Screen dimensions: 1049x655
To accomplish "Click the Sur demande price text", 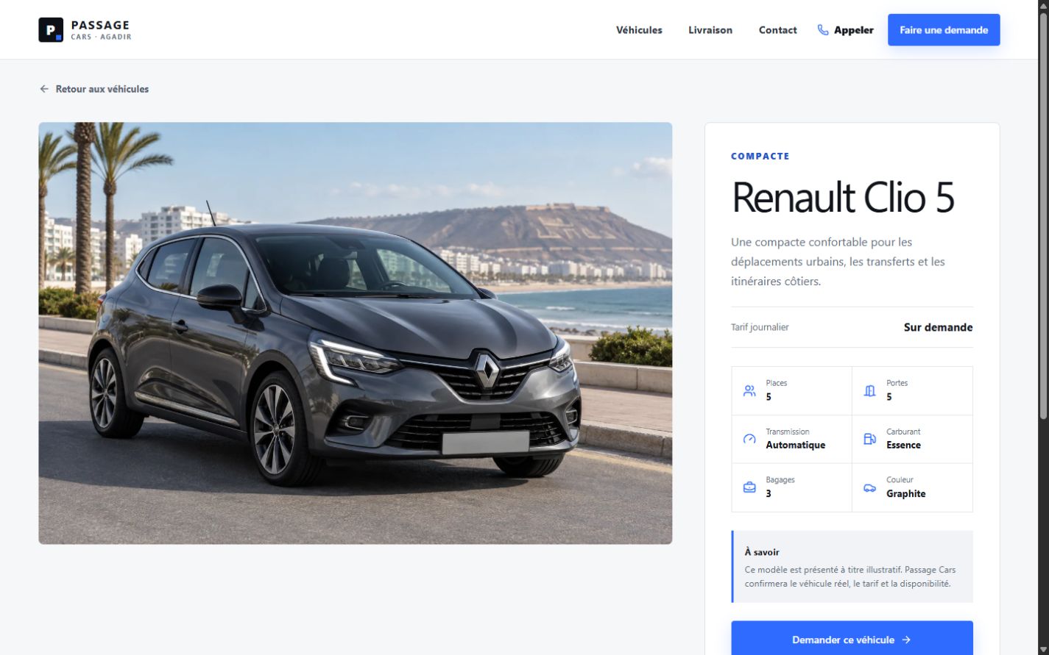I will [938, 327].
